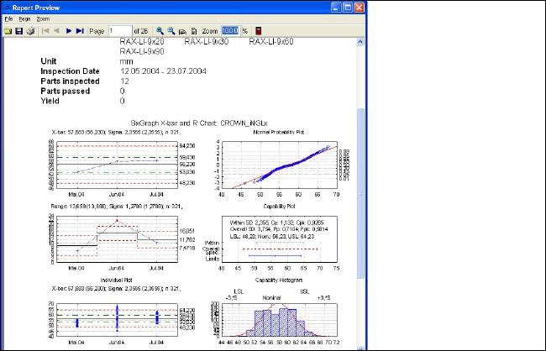Open the Zoom menu

click(43, 18)
